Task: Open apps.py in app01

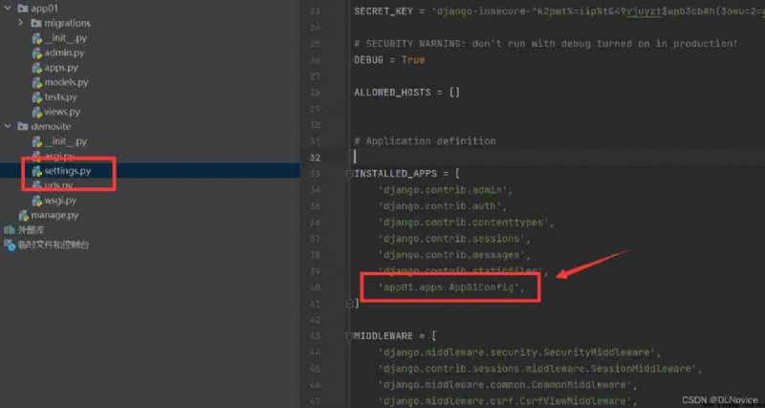Action: [61, 68]
